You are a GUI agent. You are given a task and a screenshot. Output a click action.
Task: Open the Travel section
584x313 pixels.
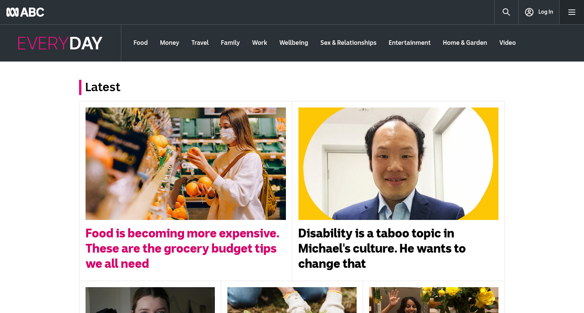[200, 43]
